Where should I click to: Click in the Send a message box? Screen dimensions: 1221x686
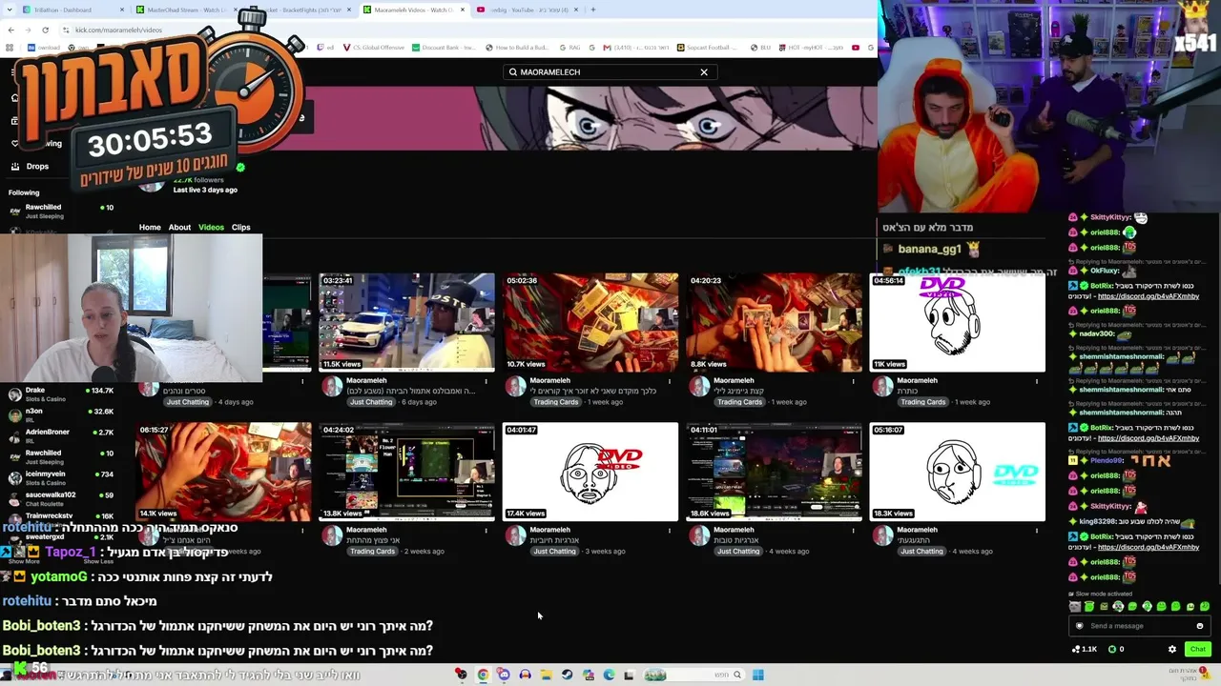point(1140,626)
